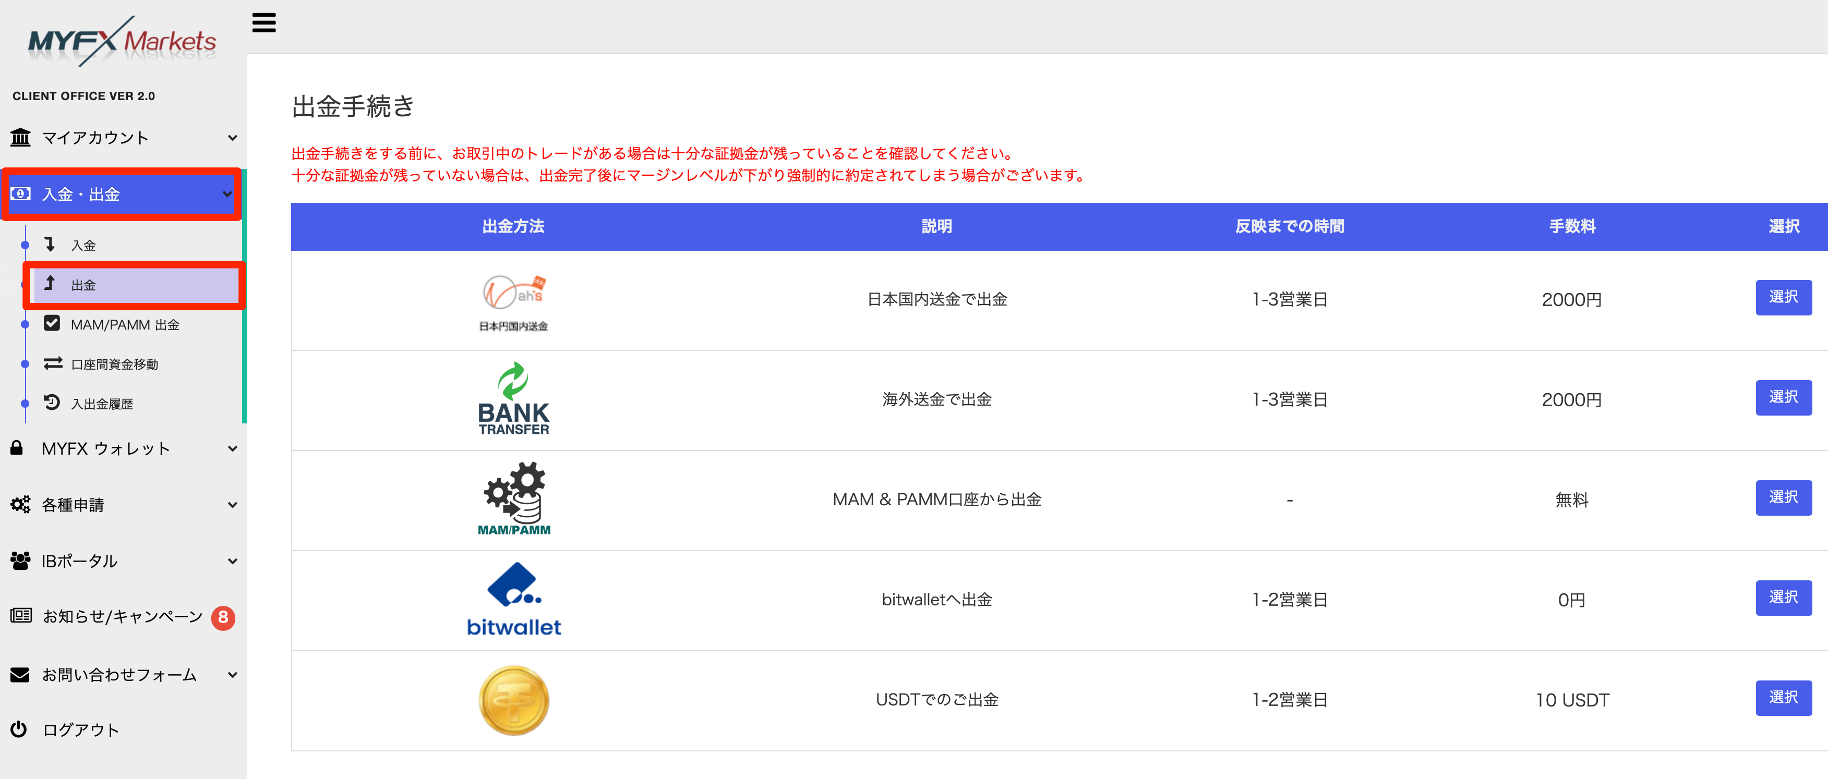
Task: Click the USDT gold coin icon
Action: [514, 700]
